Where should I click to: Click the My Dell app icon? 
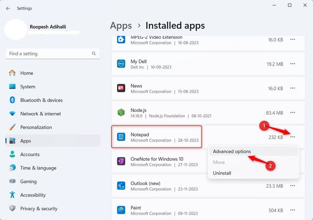(121, 64)
